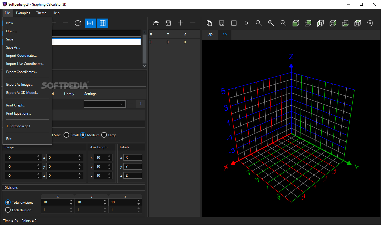This screenshot has height=225, width=381.
Task: Select cube view with green top face
Action: (358, 23)
